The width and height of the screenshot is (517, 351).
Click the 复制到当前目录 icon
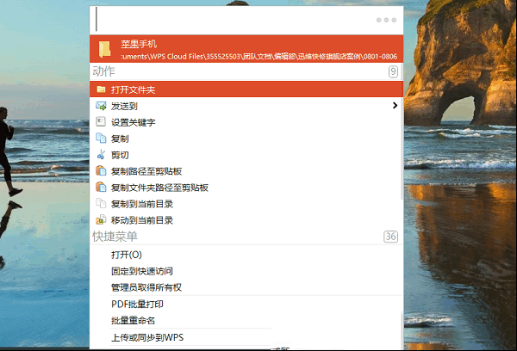pyautogui.click(x=101, y=204)
